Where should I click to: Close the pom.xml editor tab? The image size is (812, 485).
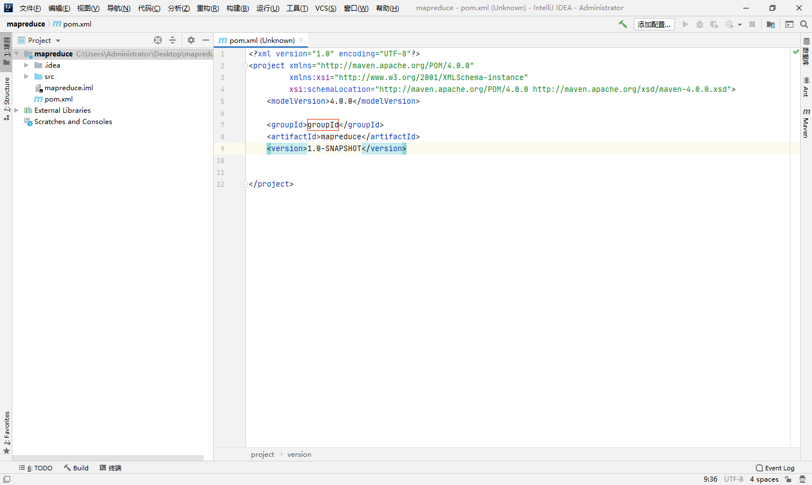301,40
